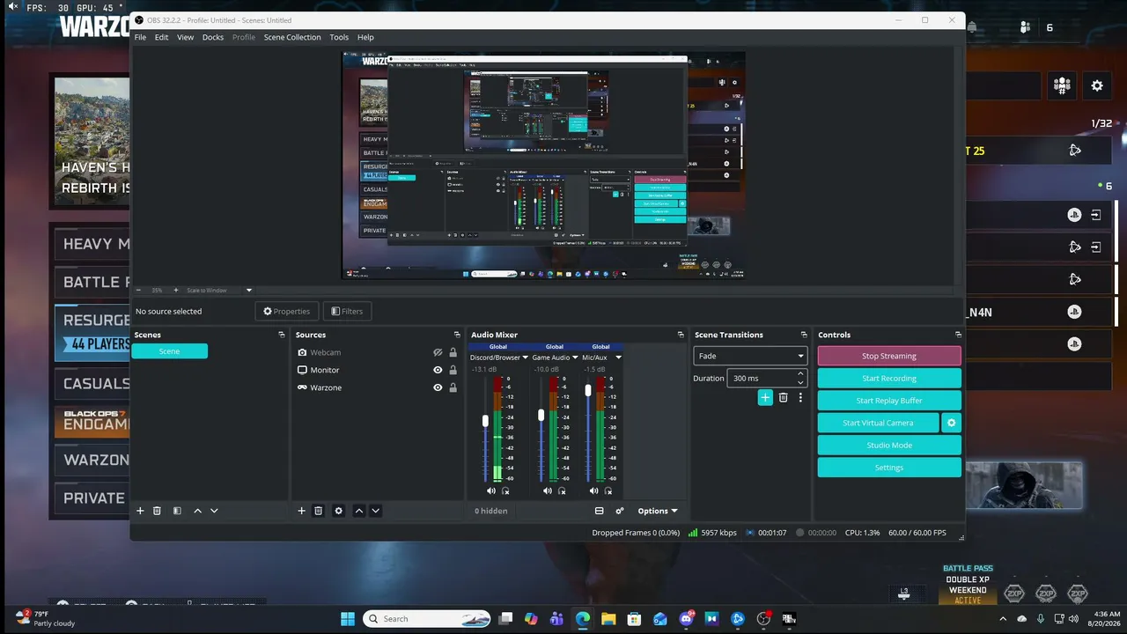Toggle monitoring for Mic/Aux audio
Image resolution: width=1127 pixels, height=634 pixels.
(x=608, y=490)
